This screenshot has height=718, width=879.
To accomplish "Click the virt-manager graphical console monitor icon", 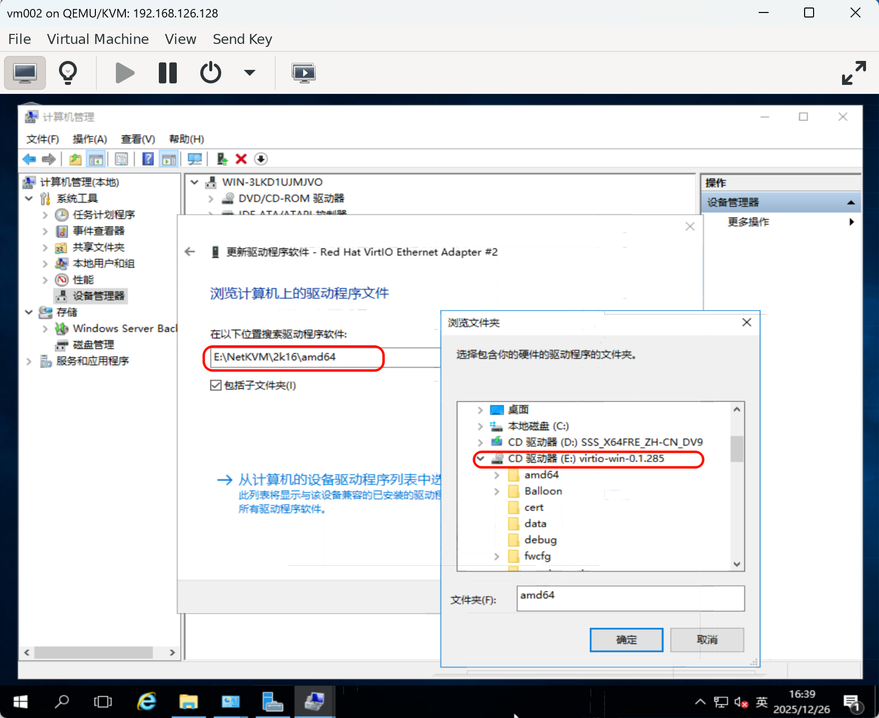I will click(x=25, y=73).
